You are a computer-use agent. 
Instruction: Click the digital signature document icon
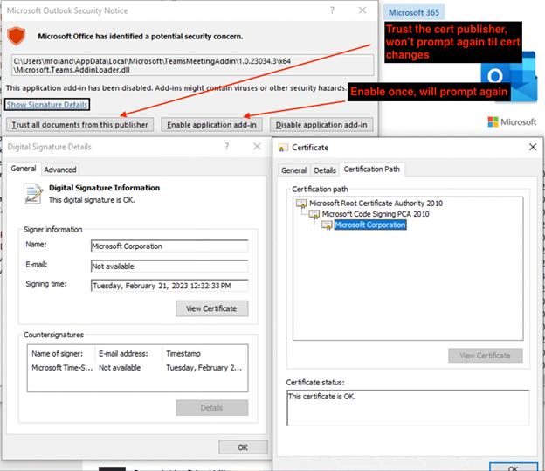pos(33,193)
